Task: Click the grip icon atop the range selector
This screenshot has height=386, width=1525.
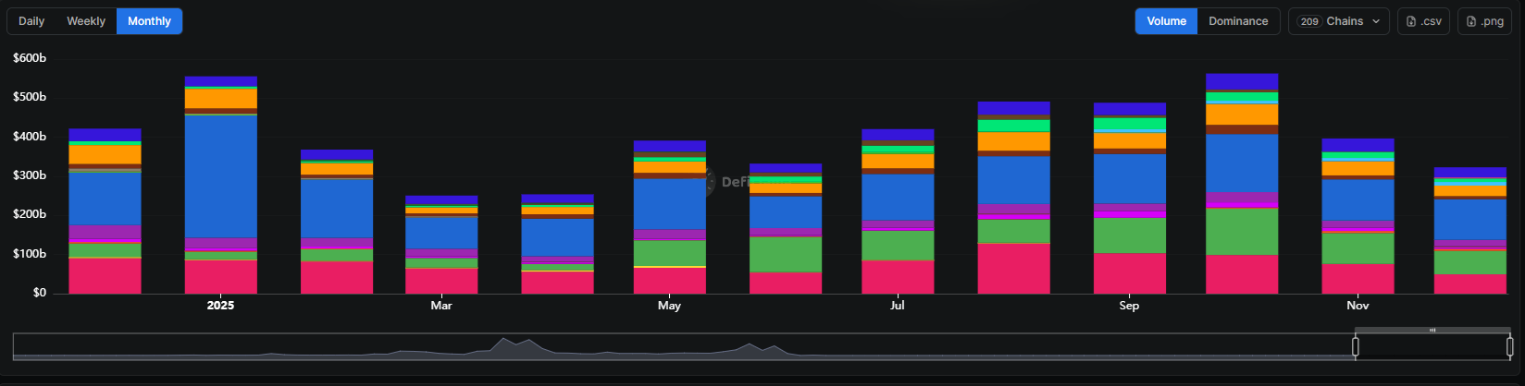Action: click(1432, 330)
